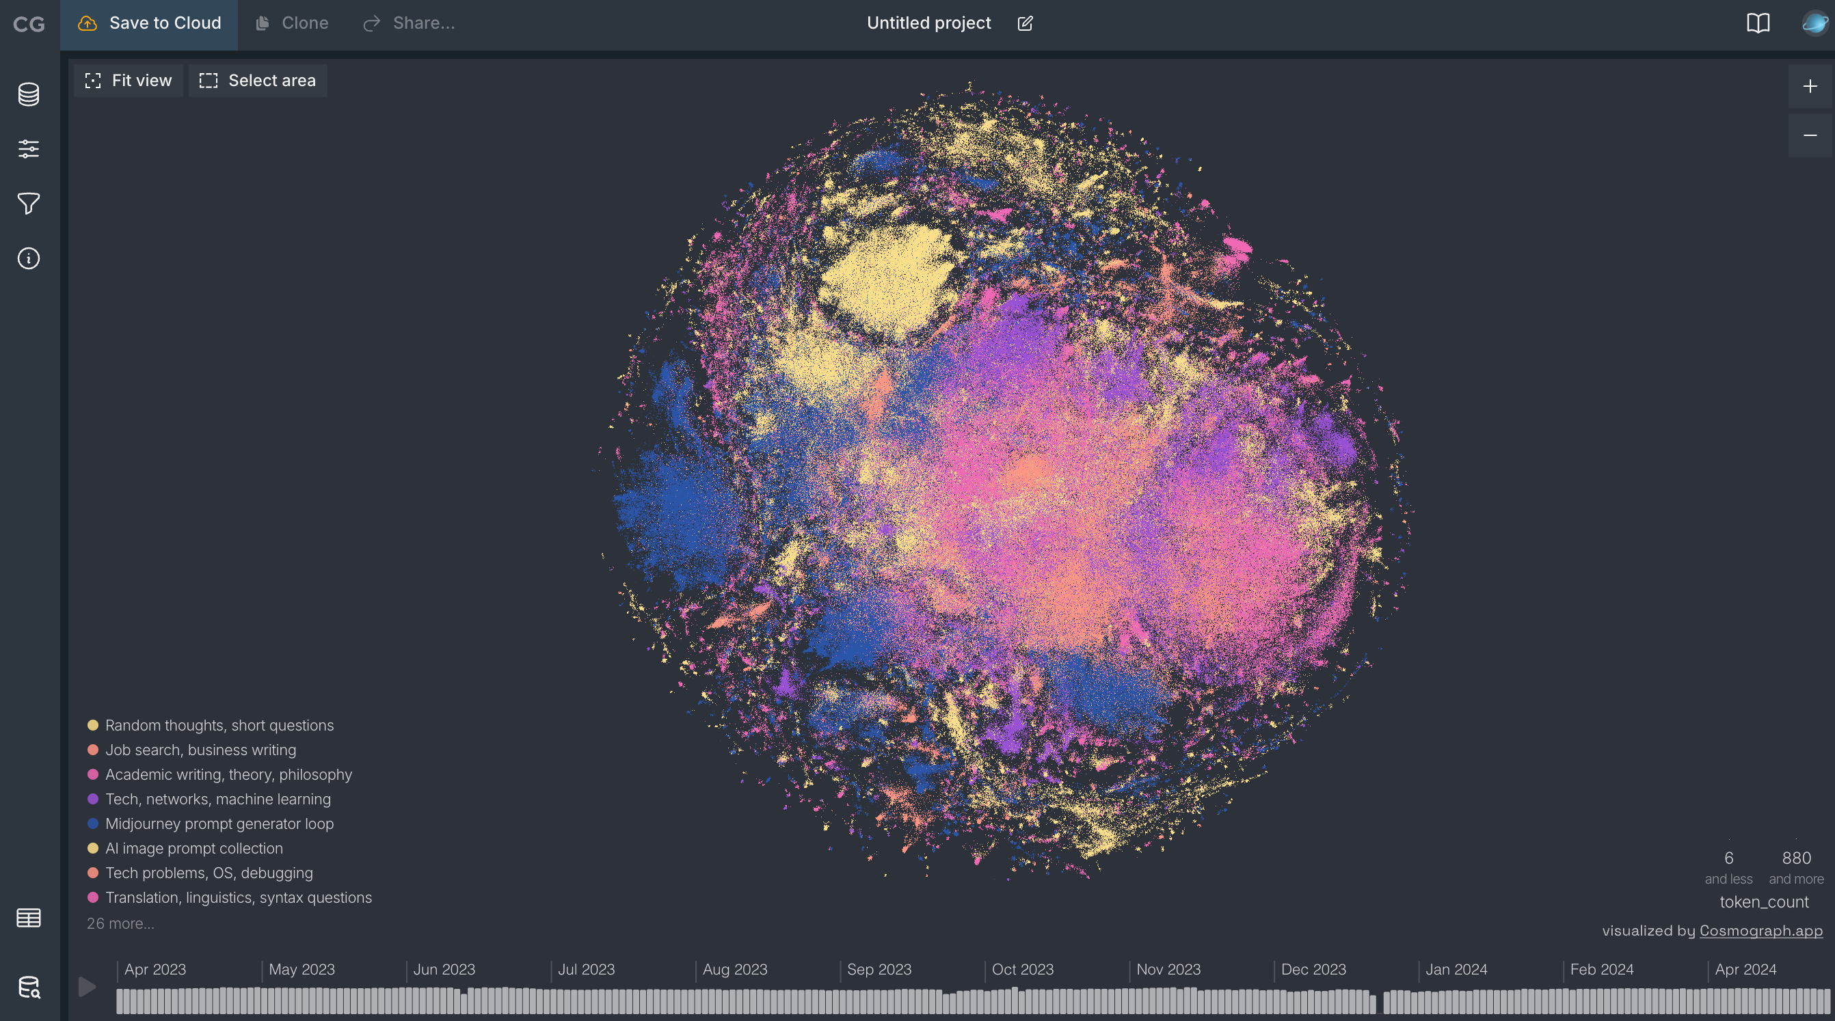The image size is (1835, 1021).
Task: Open the user profile avatar
Action: tap(1815, 23)
